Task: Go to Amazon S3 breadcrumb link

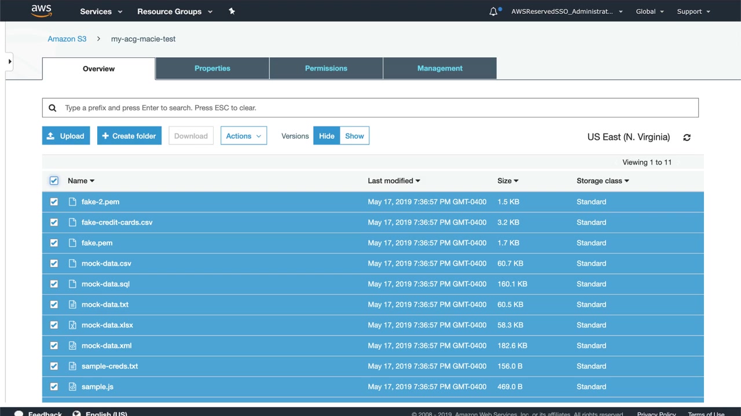Action: click(67, 39)
